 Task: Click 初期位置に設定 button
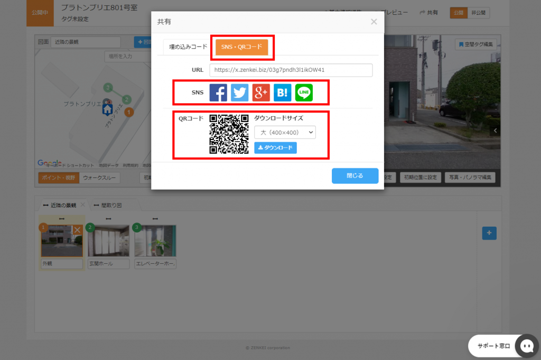tap(420, 178)
